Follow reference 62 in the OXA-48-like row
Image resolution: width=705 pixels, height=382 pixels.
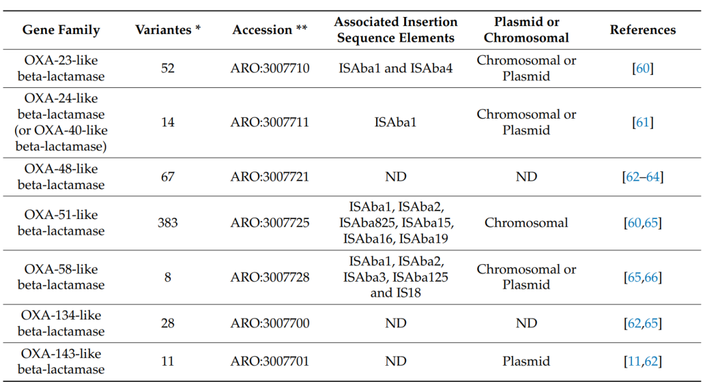tap(633, 177)
